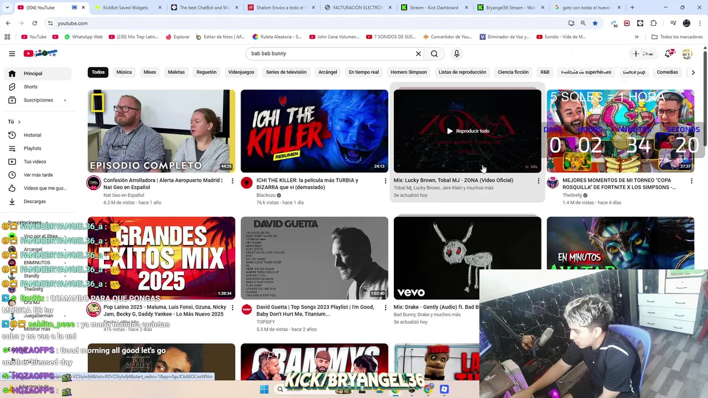Image resolution: width=708 pixels, height=398 pixels.
Task: Open Tus videos in the sidebar
Action: point(37,161)
